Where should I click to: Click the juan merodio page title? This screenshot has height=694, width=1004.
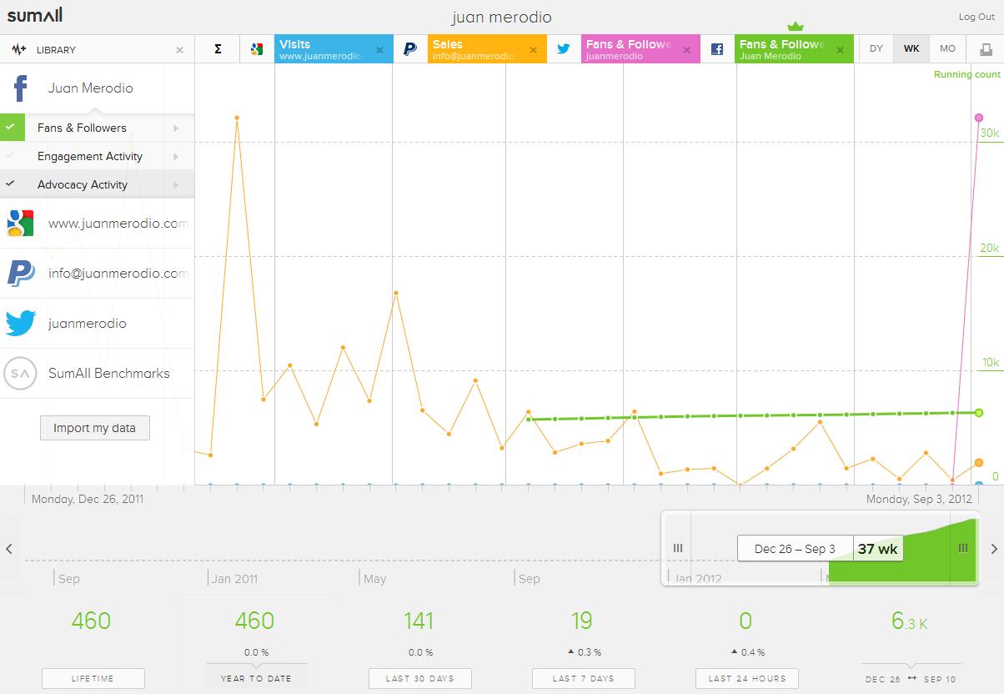coord(502,17)
